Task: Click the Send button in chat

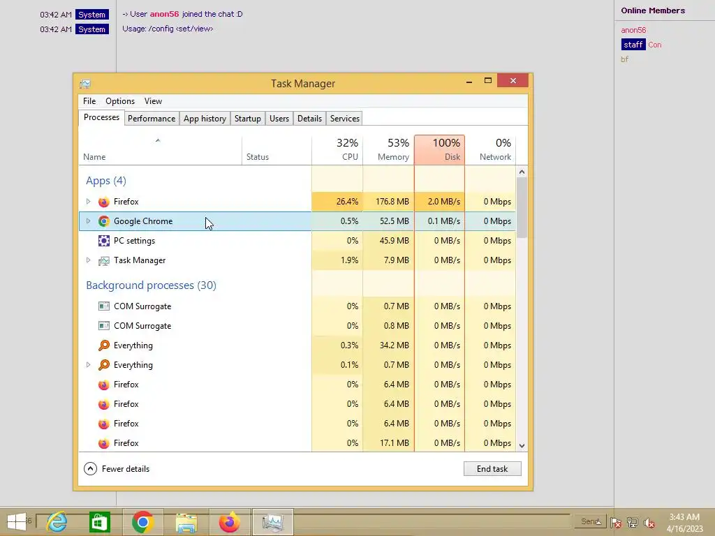Action: pyautogui.click(x=591, y=521)
